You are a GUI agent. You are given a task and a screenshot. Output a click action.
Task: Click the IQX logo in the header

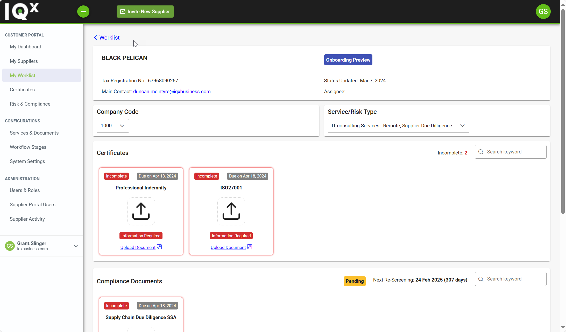coord(22,11)
